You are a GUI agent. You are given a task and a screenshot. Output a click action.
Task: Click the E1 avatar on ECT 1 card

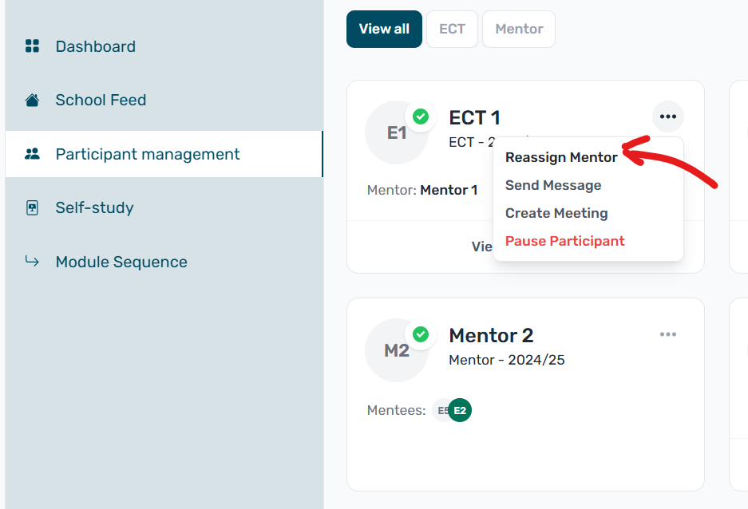tap(395, 134)
